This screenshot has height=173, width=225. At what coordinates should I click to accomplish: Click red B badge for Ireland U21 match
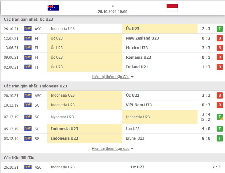pyautogui.click(x=219, y=67)
